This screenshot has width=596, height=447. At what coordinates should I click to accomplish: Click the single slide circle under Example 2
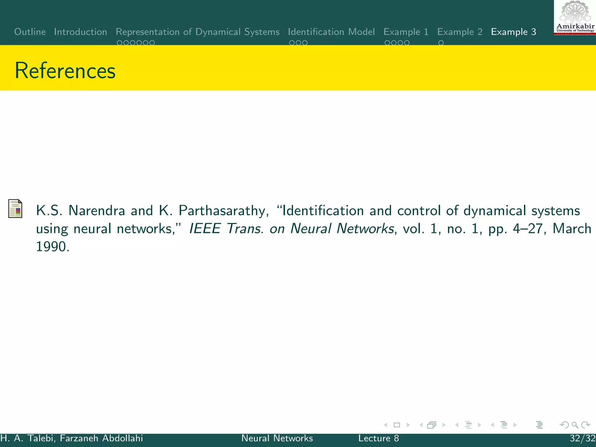[x=441, y=43]
